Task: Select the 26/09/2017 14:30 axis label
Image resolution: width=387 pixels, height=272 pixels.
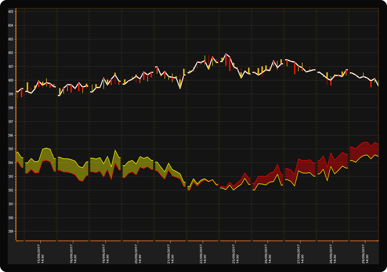Action: coord(268,254)
